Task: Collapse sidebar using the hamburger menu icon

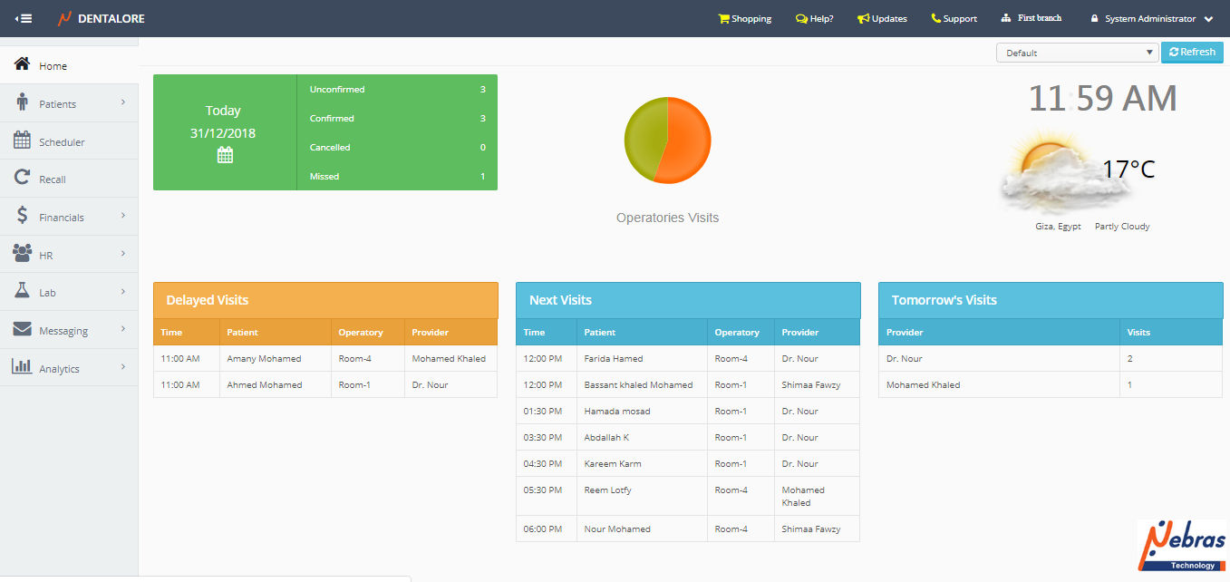Action: 24,18
